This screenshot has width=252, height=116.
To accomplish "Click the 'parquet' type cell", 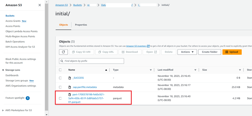I will (x=117, y=98).
